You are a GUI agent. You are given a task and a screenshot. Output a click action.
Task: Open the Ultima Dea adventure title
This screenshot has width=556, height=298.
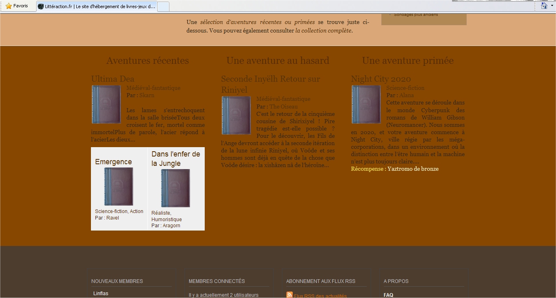(x=112, y=79)
